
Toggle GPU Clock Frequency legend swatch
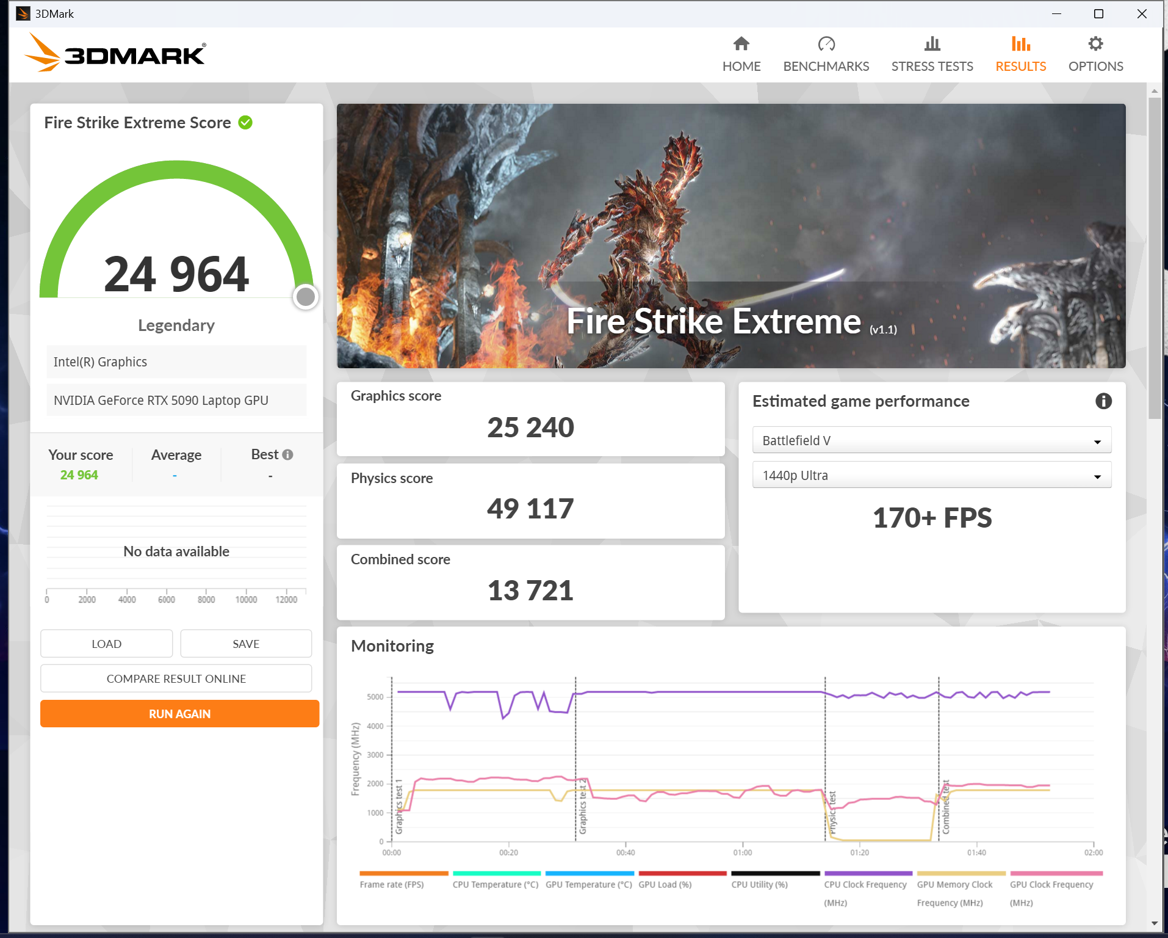1056,873
